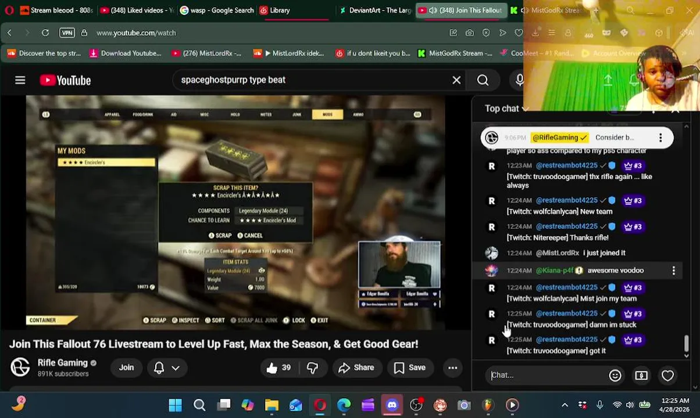The width and height of the screenshot is (700, 418).
Task: Like the video with thumbs up
Action: pos(278,367)
